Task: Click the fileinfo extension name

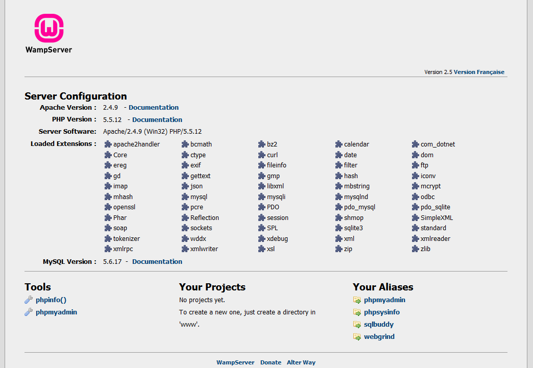Action: (x=277, y=165)
